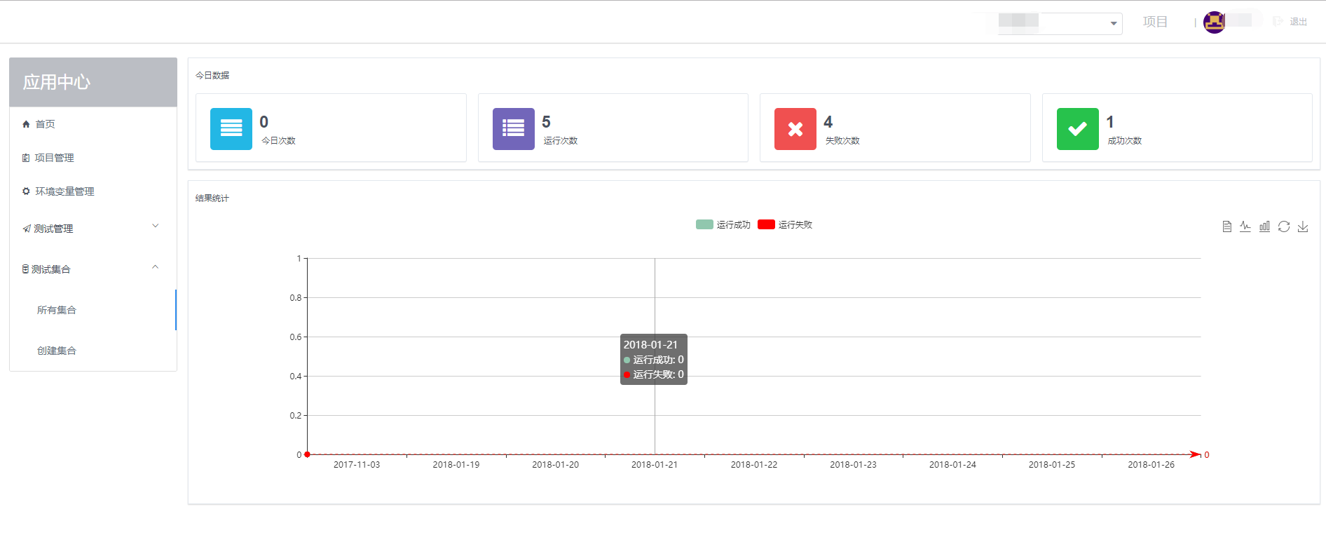Toggle the 运行失败 legend series
Screen dimensions: 1326x542
pyautogui.click(x=785, y=224)
